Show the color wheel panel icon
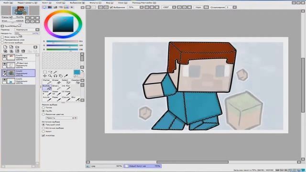 coord(44,7)
